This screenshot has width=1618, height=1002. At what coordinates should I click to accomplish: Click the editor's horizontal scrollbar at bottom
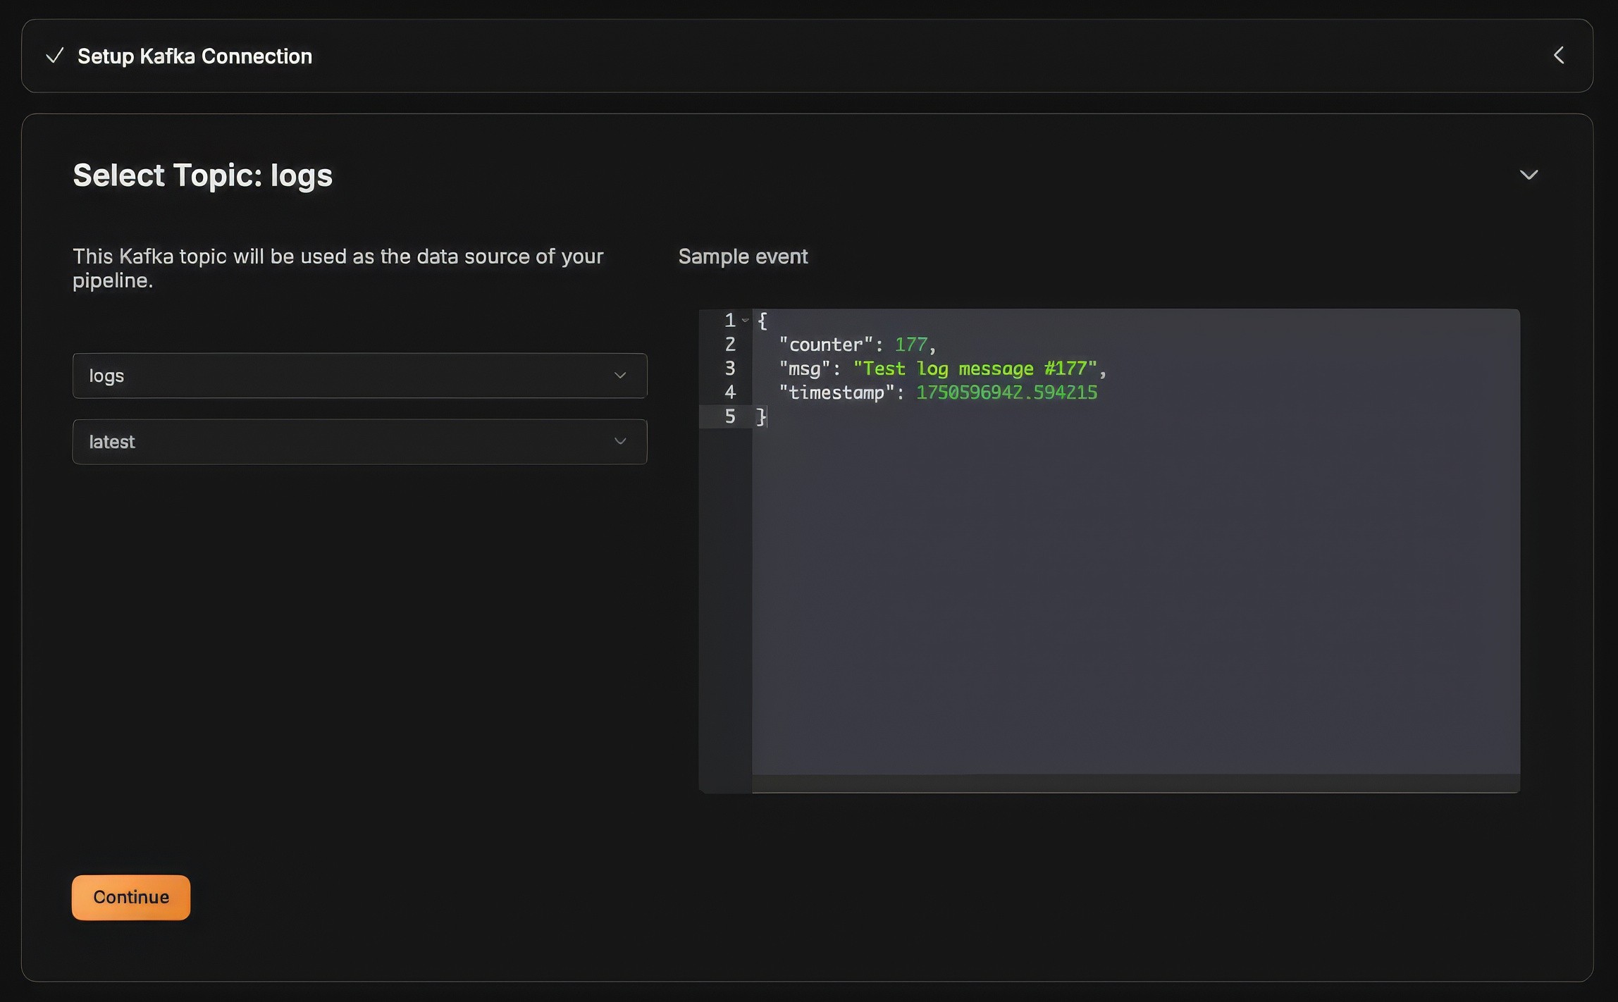pos(1135,784)
